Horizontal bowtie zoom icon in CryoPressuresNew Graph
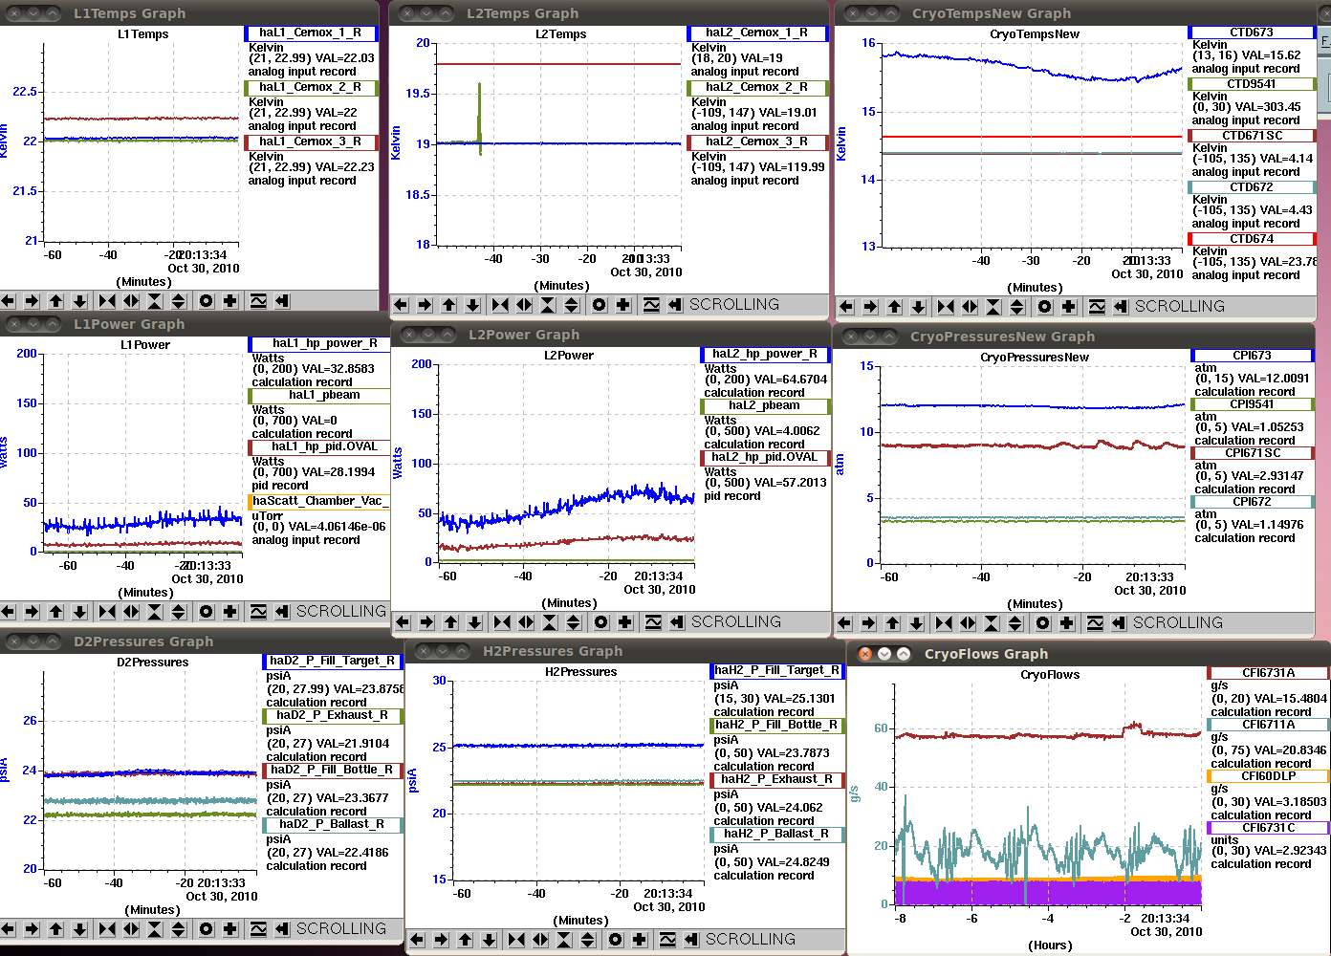This screenshot has height=956, width=1331. click(x=944, y=623)
